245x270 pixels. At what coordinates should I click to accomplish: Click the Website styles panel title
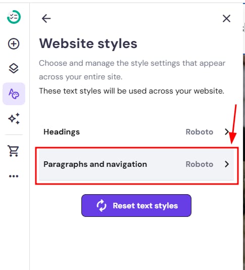pyautogui.click(x=88, y=43)
